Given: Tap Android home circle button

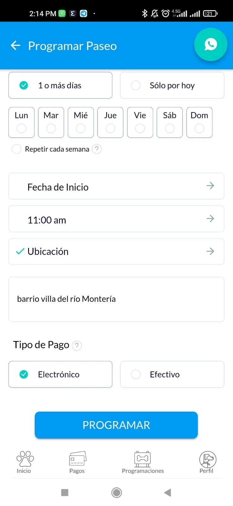Looking at the screenshot, I should click(x=116, y=492).
